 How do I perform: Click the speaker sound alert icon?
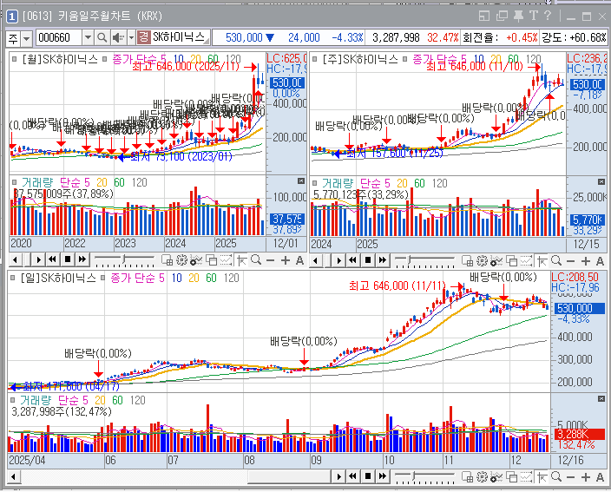click(x=118, y=38)
